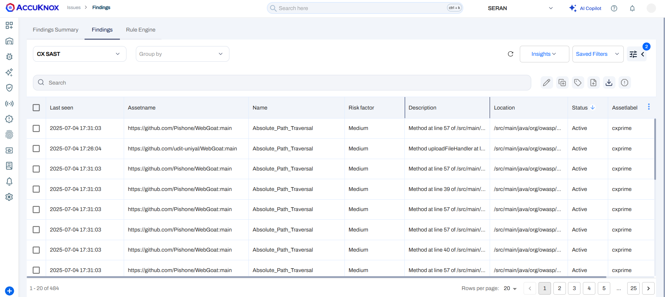
Task: Toggle the select-all header checkbox
Action: tap(36, 108)
